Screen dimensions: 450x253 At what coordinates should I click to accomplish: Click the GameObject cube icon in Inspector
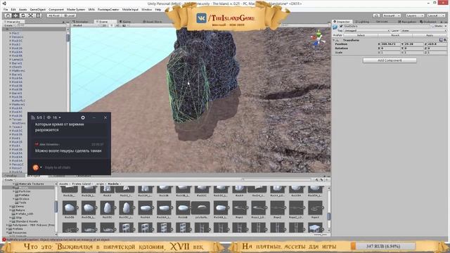coord(335,27)
